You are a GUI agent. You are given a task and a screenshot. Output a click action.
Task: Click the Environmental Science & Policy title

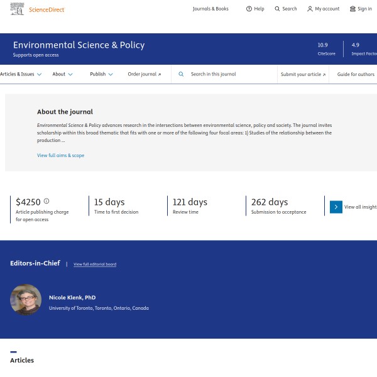(x=79, y=45)
